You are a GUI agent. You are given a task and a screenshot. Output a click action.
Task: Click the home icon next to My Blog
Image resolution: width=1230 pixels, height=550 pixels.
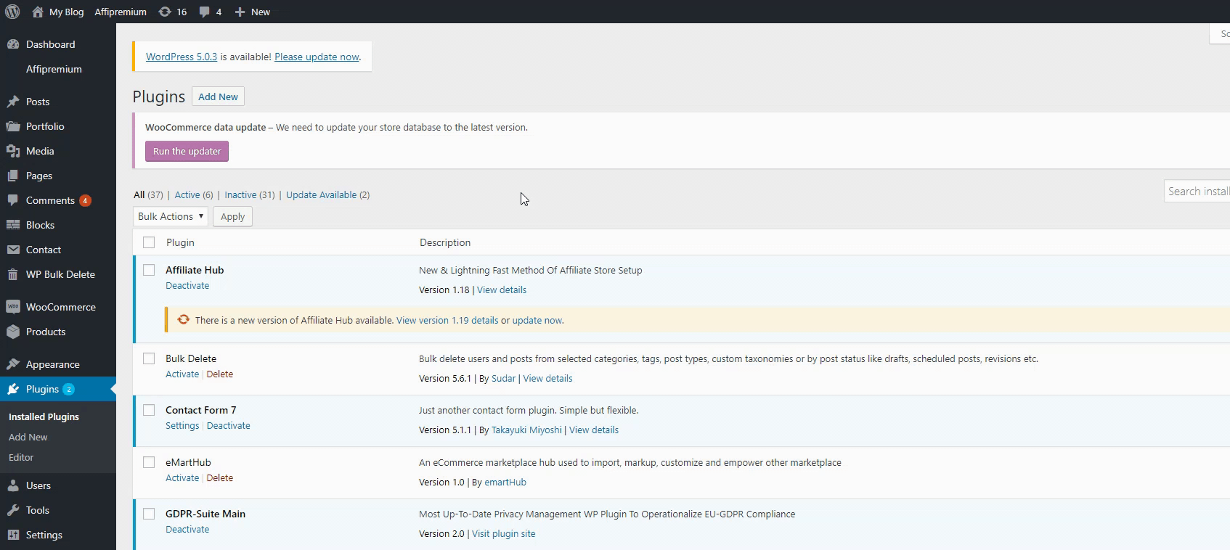[x=38, y=12]
